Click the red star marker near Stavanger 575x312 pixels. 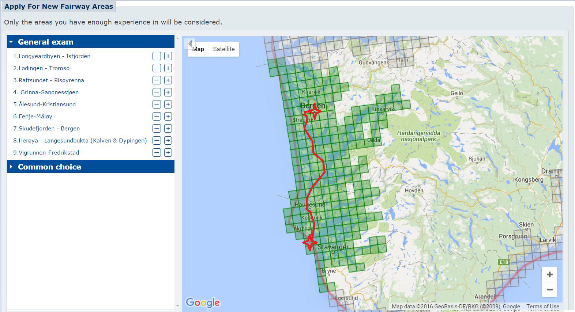310,243
